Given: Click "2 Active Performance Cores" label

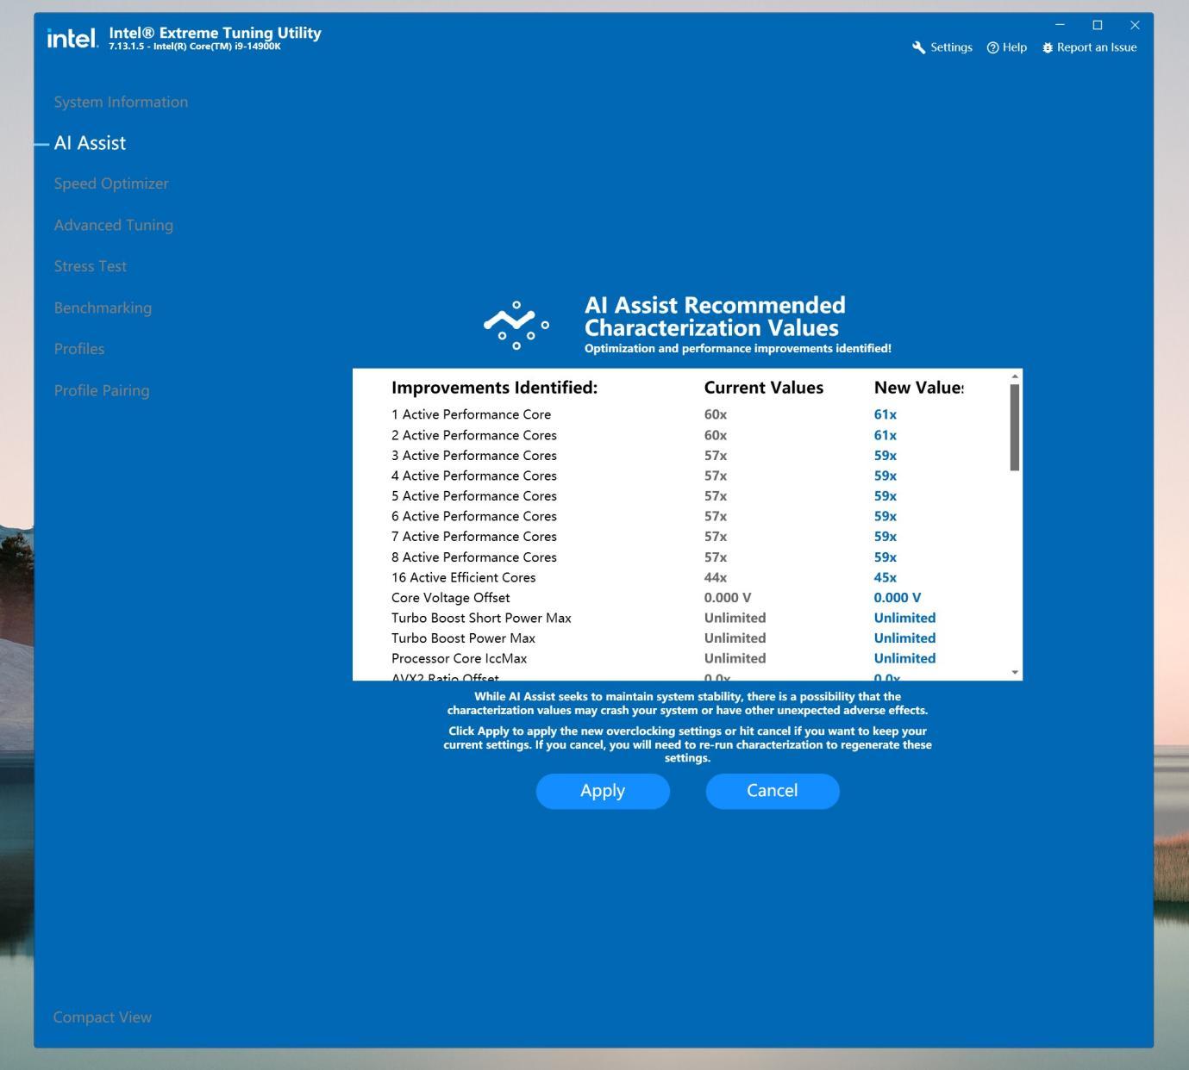Looking at the screenshot, I should [x=474, y=435].
